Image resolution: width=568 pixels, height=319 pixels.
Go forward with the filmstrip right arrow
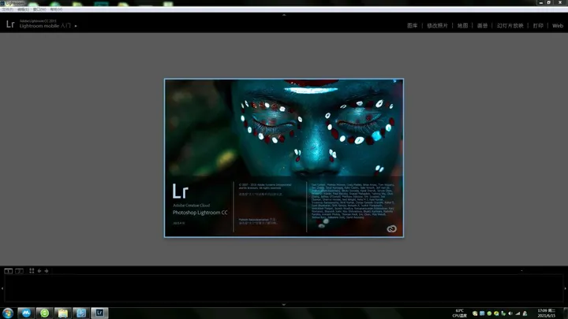(47, 271)
